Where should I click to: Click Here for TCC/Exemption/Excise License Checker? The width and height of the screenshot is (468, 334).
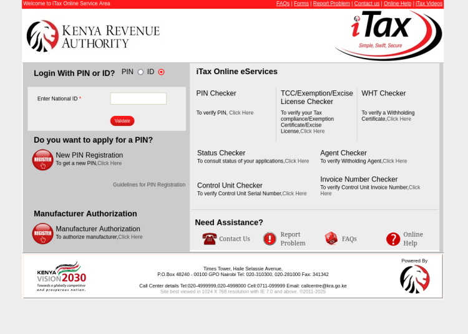tap(313, 131)
